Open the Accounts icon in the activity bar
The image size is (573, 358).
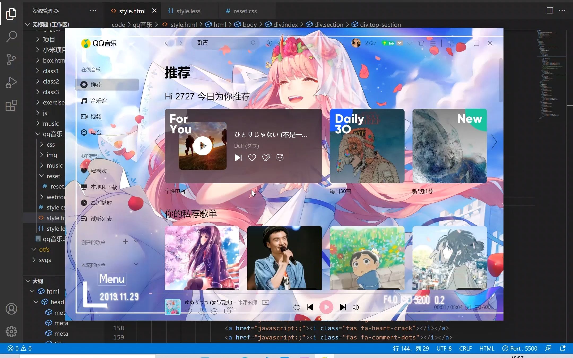[x=11, y=309]
